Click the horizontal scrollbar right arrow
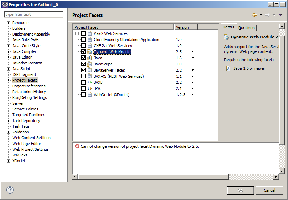This screenshot has height=200, width=288. coord(276,177)
